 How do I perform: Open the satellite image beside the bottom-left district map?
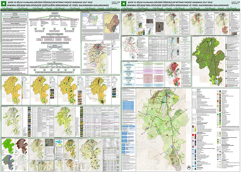[49, 143]
